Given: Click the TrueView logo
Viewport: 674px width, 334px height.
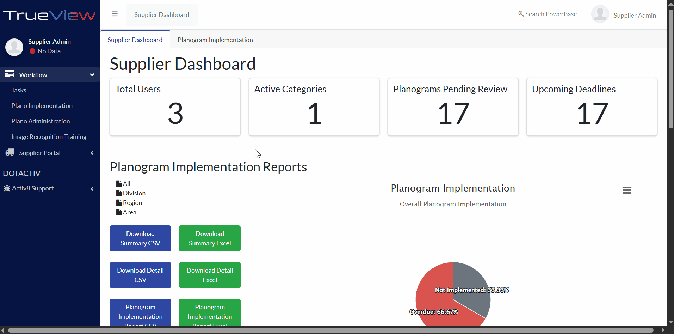Looking at the screenshot, I should (49, 15).
